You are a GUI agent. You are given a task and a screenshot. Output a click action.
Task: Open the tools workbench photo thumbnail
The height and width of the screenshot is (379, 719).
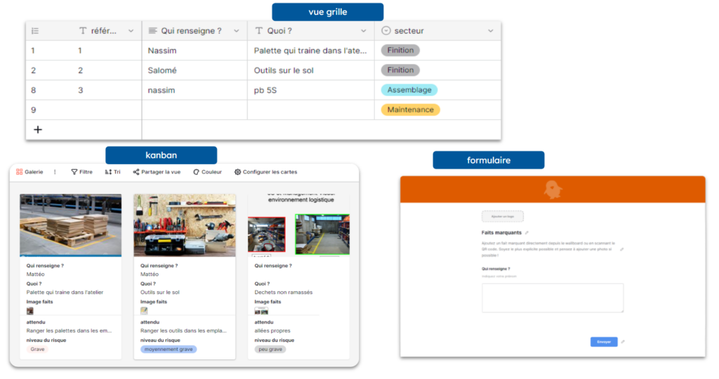pos(185,225)
